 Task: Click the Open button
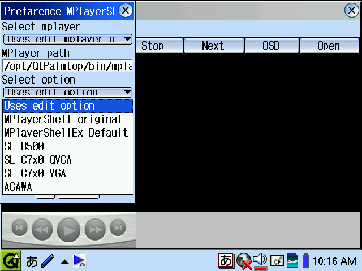pyautogui.click(x=329, y=45)
